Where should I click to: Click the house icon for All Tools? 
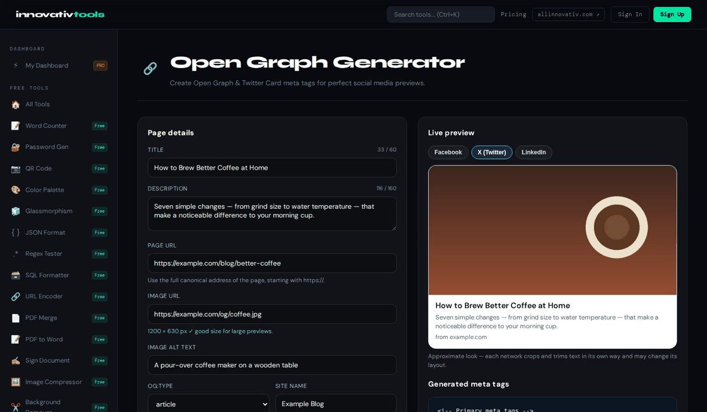(x=16, y=105)
